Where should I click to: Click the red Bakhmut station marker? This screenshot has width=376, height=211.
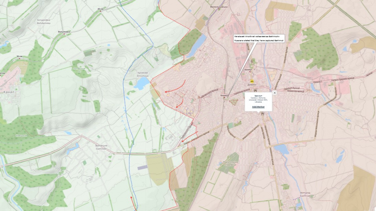[x=224, y=98]
